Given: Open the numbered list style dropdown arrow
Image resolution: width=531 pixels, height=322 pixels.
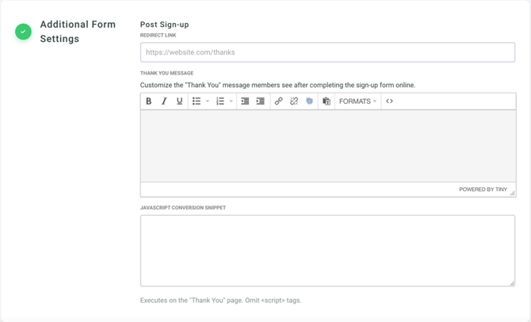Looking at the screenshot, I should pos(231,102).
